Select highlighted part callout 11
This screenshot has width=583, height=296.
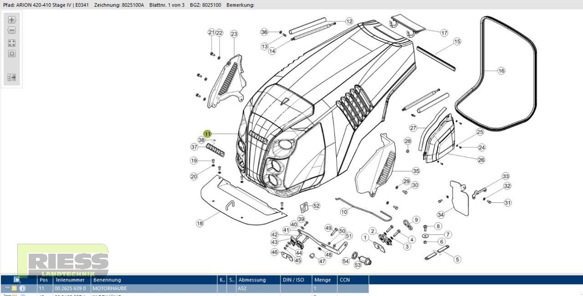click(x=208, y=134)
